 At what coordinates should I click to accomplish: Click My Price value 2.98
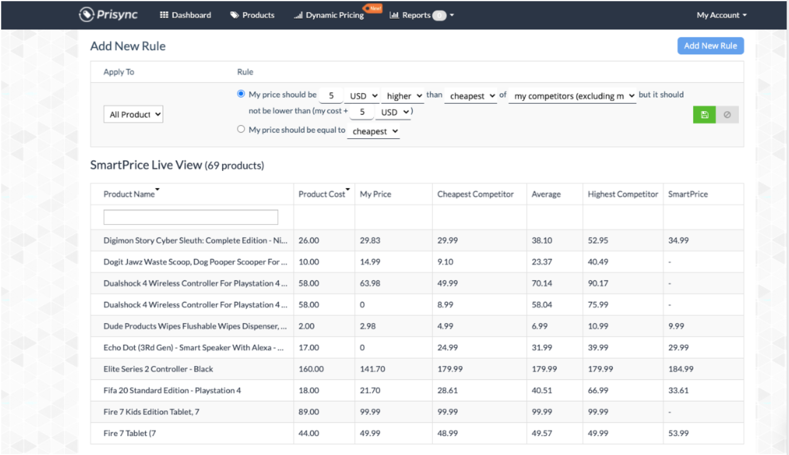tap(367, 326)
